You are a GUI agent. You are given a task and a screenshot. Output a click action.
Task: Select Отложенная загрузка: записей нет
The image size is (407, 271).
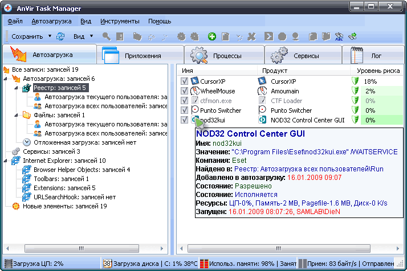tap(85, 142)
